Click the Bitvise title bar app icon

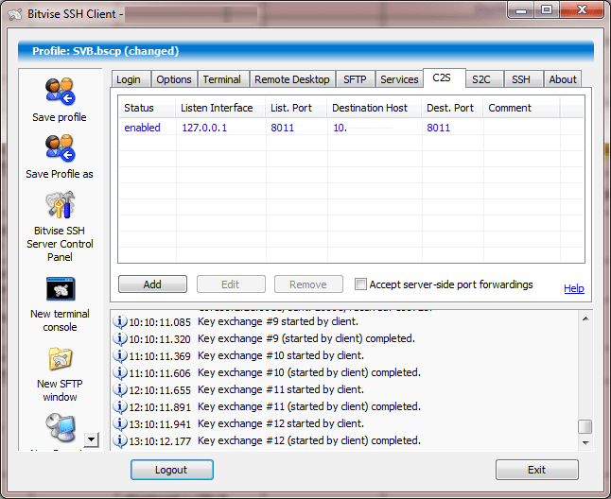tap(11, 11)
